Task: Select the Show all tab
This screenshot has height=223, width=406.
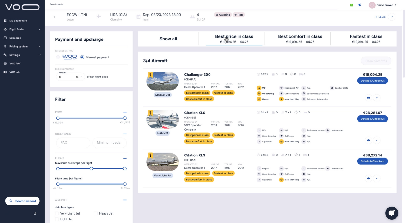Action: (168, 39)
